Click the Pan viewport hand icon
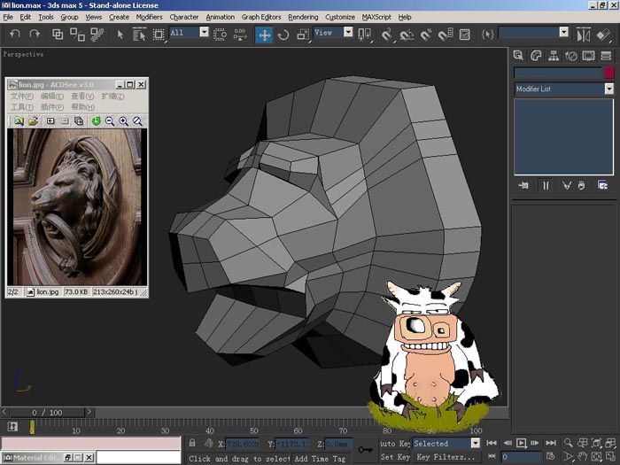 point(582,457)
